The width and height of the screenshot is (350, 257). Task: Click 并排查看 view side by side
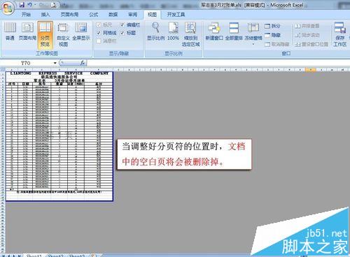tap(307, 26)
